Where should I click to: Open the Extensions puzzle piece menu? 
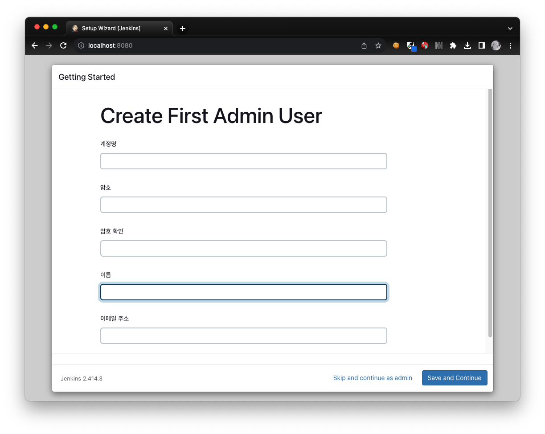[453, 45]
